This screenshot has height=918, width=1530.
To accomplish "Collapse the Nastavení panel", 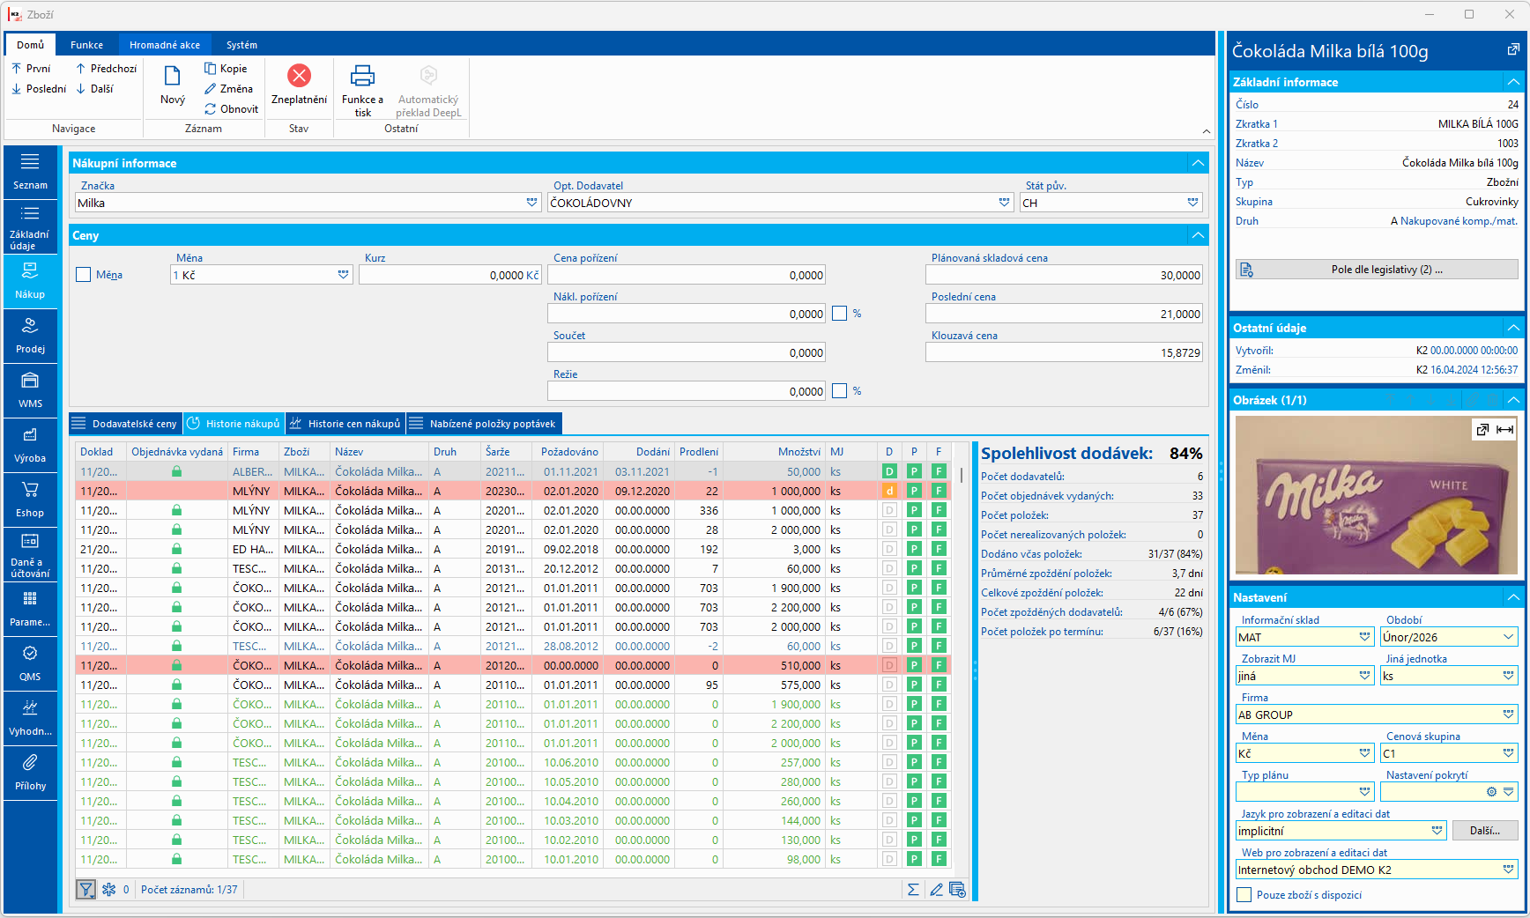I will 1513,597.
